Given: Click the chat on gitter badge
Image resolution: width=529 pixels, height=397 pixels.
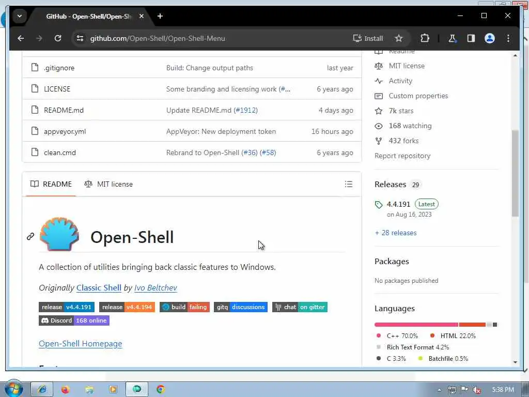Looking at the screenshot, I should (300, 307).
